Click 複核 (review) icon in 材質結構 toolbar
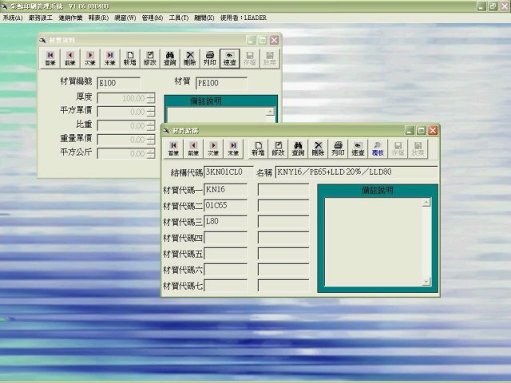511x383 pixels. (378, 148)
